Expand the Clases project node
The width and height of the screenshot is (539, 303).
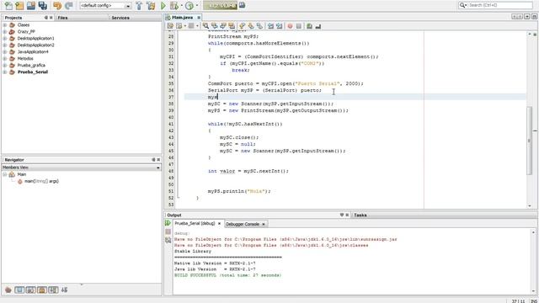coord(5,24)
